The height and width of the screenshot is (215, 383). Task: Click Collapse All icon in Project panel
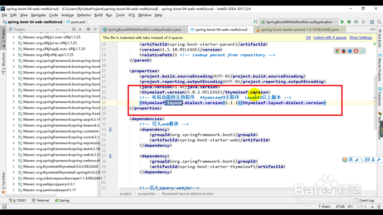click(80, 29)
